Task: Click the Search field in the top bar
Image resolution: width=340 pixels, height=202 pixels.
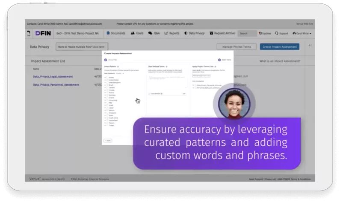Action: pyautogui.click(x=247, y=33)
